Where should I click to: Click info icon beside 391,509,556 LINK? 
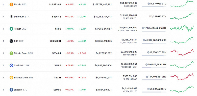[x=146, y=65]
